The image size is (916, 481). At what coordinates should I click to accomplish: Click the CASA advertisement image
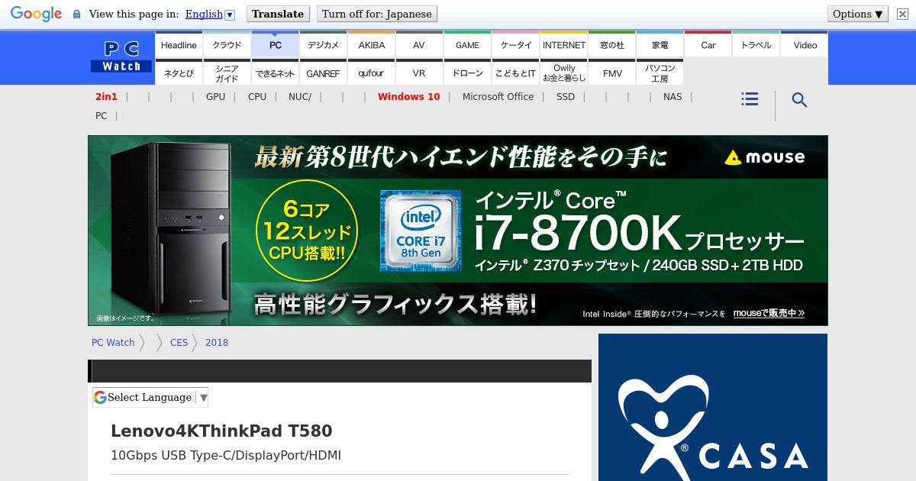[713, 408]
